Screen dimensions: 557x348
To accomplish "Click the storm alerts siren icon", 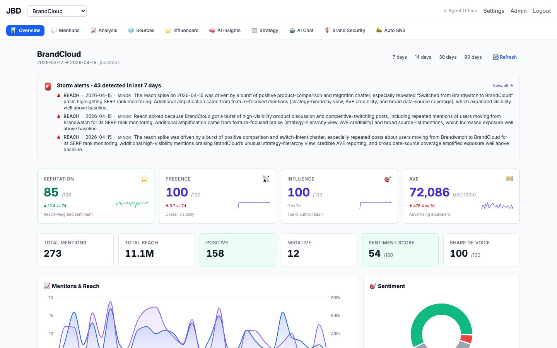I will coord(48,87).
